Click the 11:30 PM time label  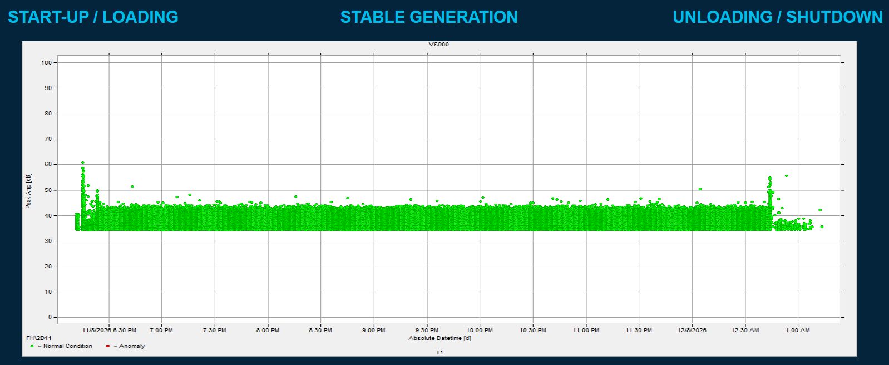pos(639,330)
